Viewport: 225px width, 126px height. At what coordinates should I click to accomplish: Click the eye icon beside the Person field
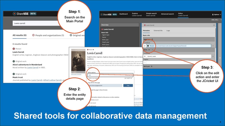click(x=145, y=46)
